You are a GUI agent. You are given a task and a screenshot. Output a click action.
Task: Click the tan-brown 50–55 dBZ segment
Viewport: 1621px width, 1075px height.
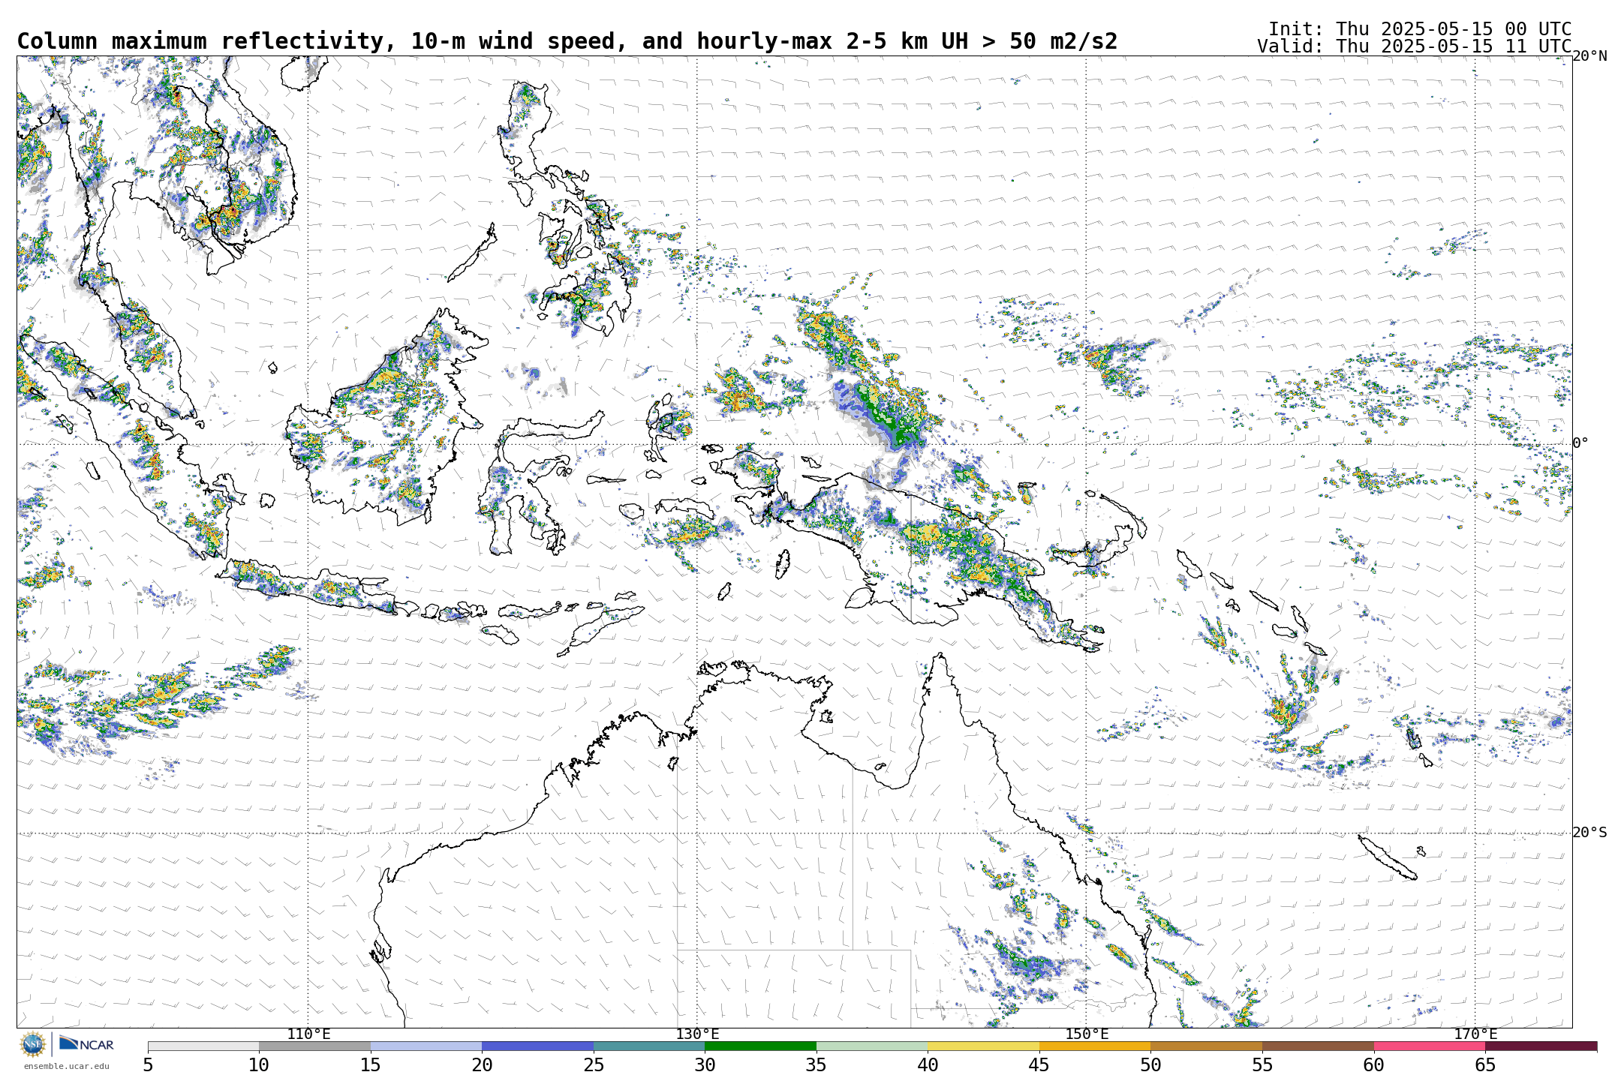1206,1046
